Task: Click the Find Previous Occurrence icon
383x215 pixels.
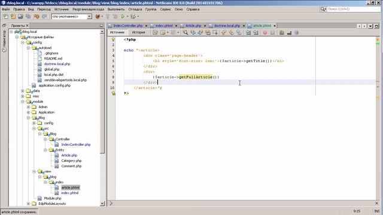Action: (193, 32)
